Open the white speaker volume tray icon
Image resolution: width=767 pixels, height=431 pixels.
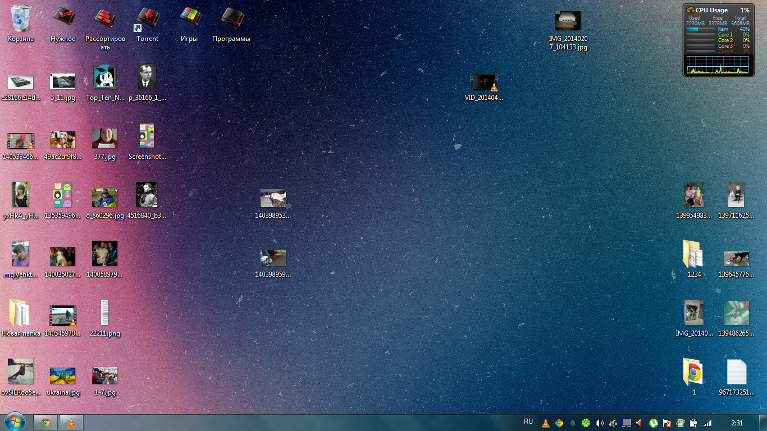[599, 423]
